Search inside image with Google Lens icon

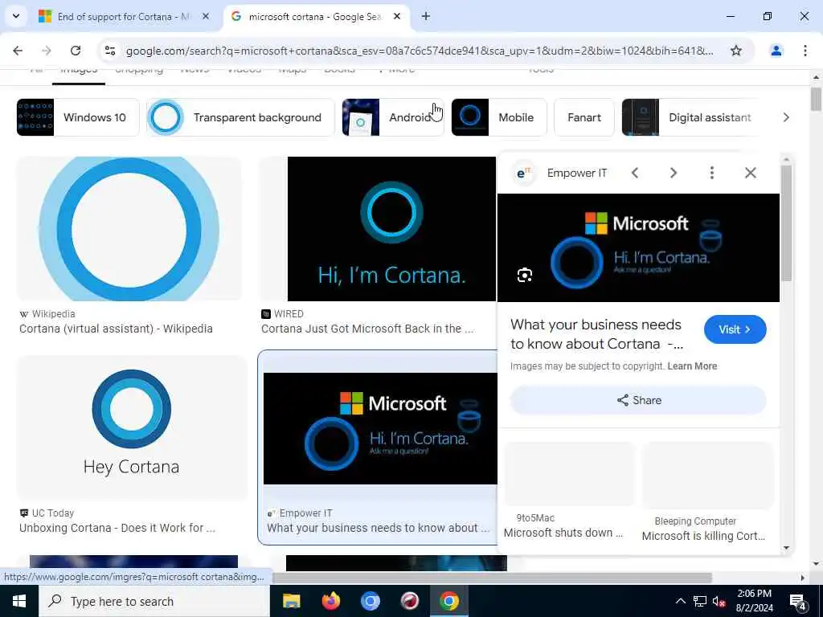tap(524, 275)
